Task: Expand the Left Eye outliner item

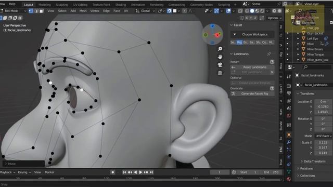Action: point(298,38)
